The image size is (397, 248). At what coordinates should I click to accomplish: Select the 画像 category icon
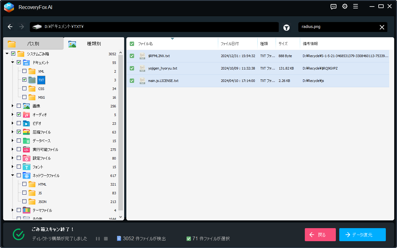click(x=26, y=106)
